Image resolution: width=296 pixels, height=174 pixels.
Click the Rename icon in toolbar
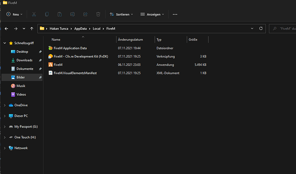click(73, 14)
